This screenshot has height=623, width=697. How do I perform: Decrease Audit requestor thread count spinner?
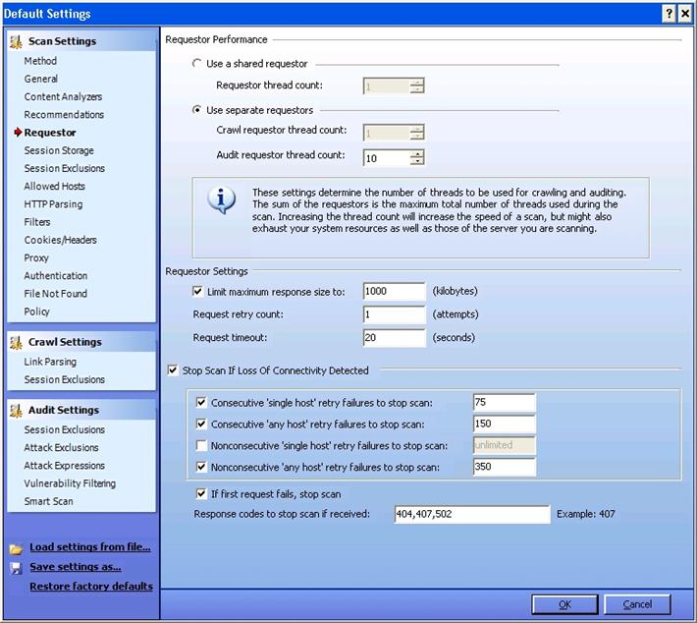click(417, 161)
